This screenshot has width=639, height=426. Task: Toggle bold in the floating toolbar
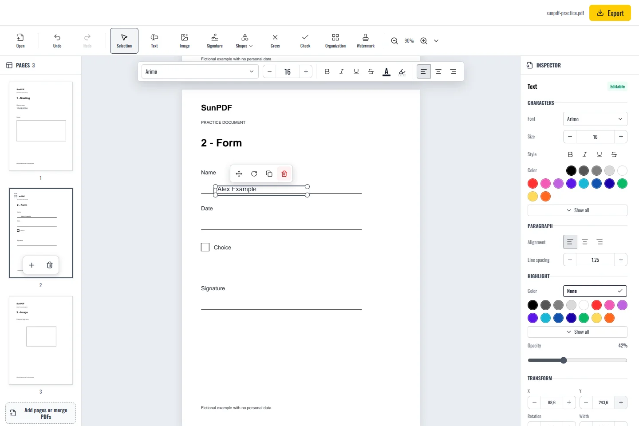(327, 71)
